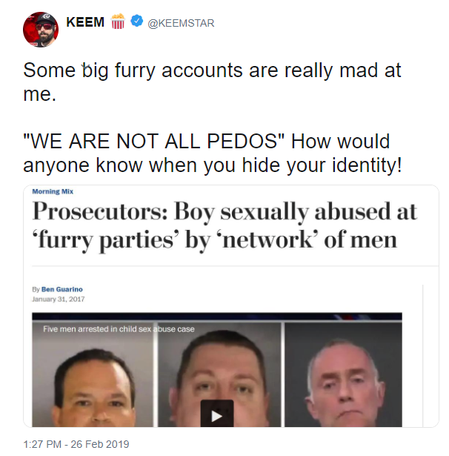Play the embedded article video
Viewport: 449px width, 456px height.
tap(217, 413)
